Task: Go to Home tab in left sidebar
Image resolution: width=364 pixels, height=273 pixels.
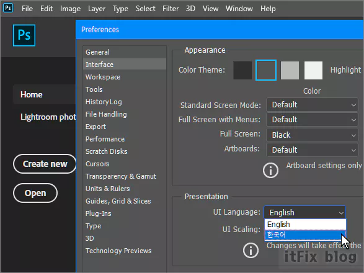Action: point(45,94)
